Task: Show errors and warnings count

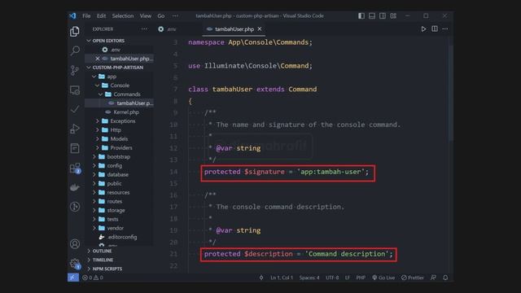Action: 93,278
